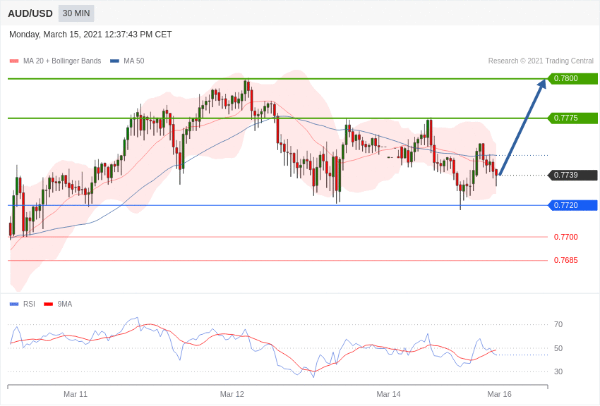The width and height of the screenshot is (600, 406).
Task: Click the 0.7800 green resistance label
Action: [573, 79]
